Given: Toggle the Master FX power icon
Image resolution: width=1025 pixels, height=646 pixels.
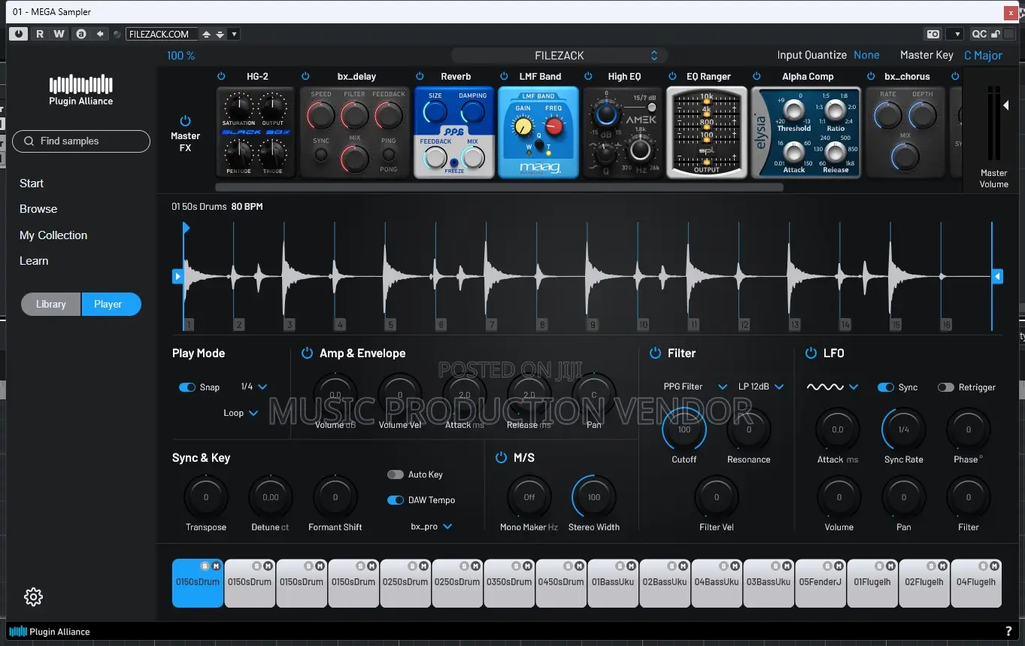Looking at the screenshot, I should [x=185, y=120].
